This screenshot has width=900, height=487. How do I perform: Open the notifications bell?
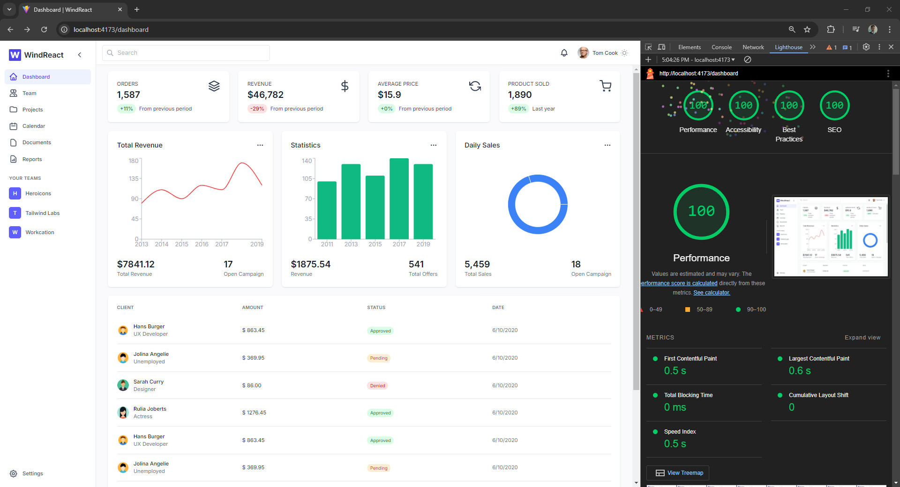564,53
